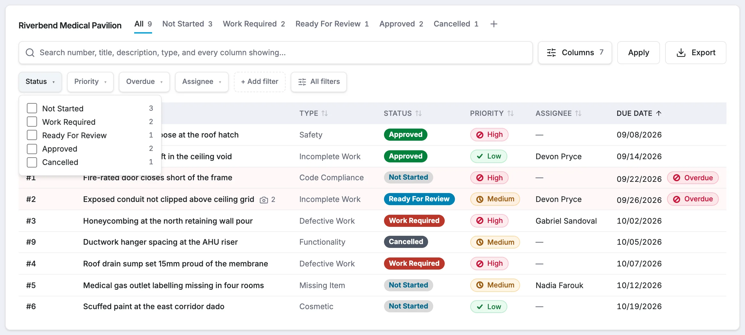Click the search magnifier icon
745x335 pixels.
coord(30,53)
